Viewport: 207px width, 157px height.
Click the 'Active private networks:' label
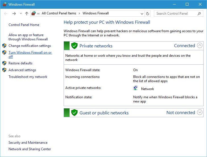click(83, 88)
